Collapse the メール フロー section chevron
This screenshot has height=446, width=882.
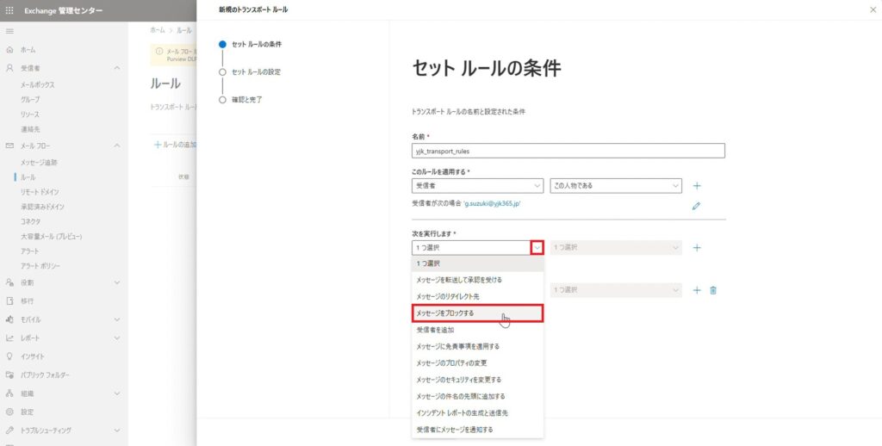coord(117,146)
